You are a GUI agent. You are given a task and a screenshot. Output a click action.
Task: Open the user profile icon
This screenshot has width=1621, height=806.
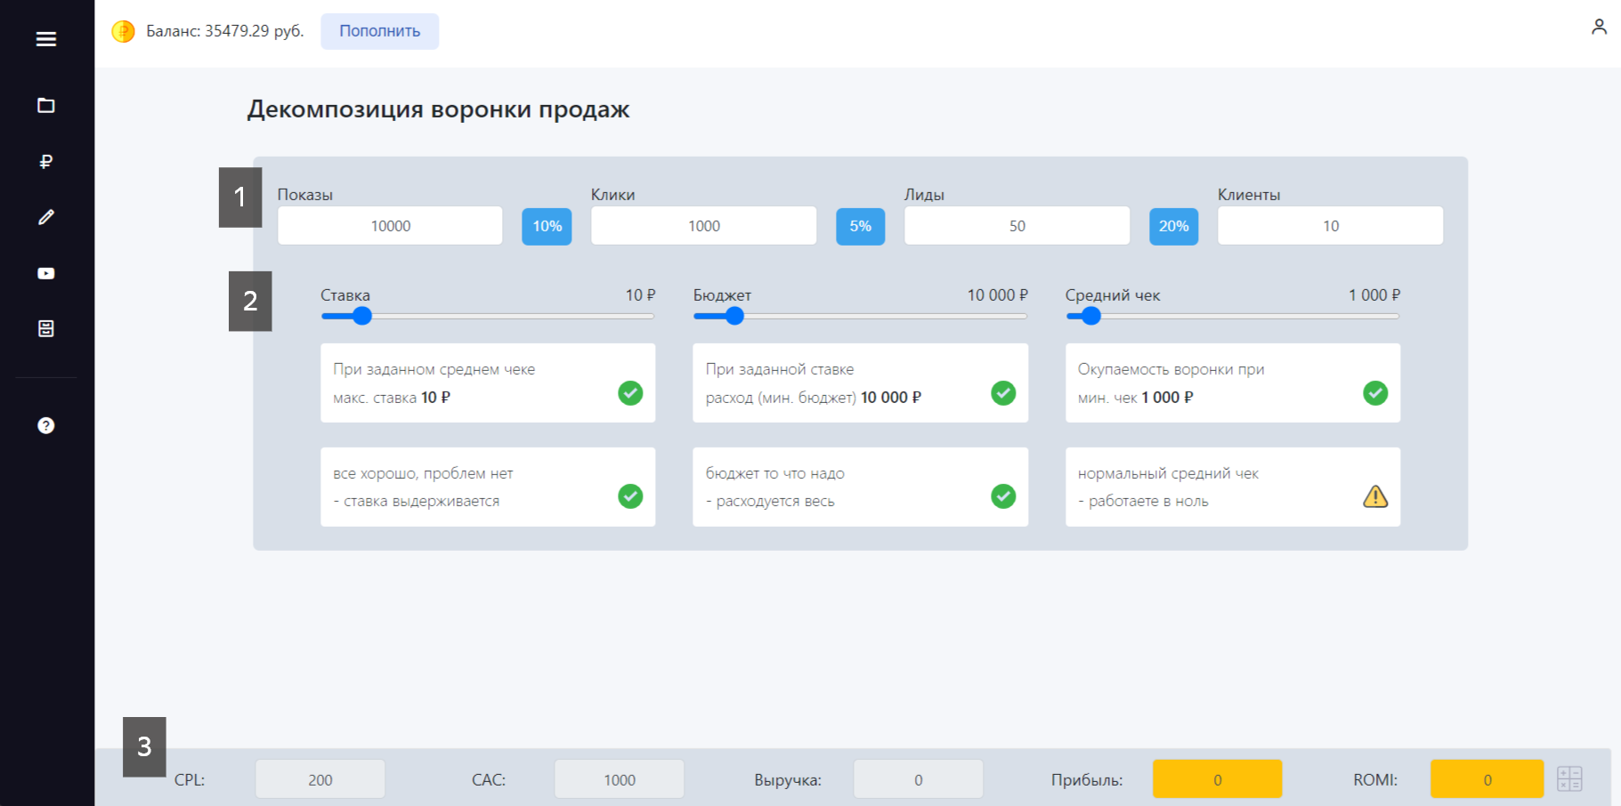click(1599, 27)
